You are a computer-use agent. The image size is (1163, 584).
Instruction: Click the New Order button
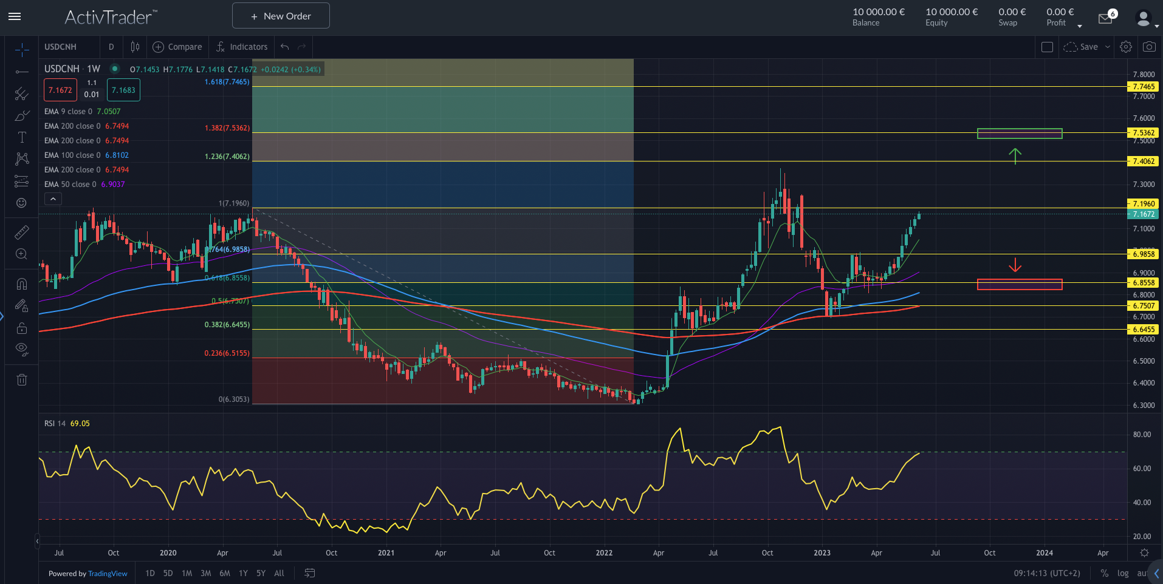pyautogui.click(x=281, y=15)
